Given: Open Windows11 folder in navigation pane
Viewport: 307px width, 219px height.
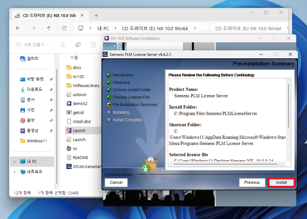Looking at the screenshot, I should (x=34, y=141).
